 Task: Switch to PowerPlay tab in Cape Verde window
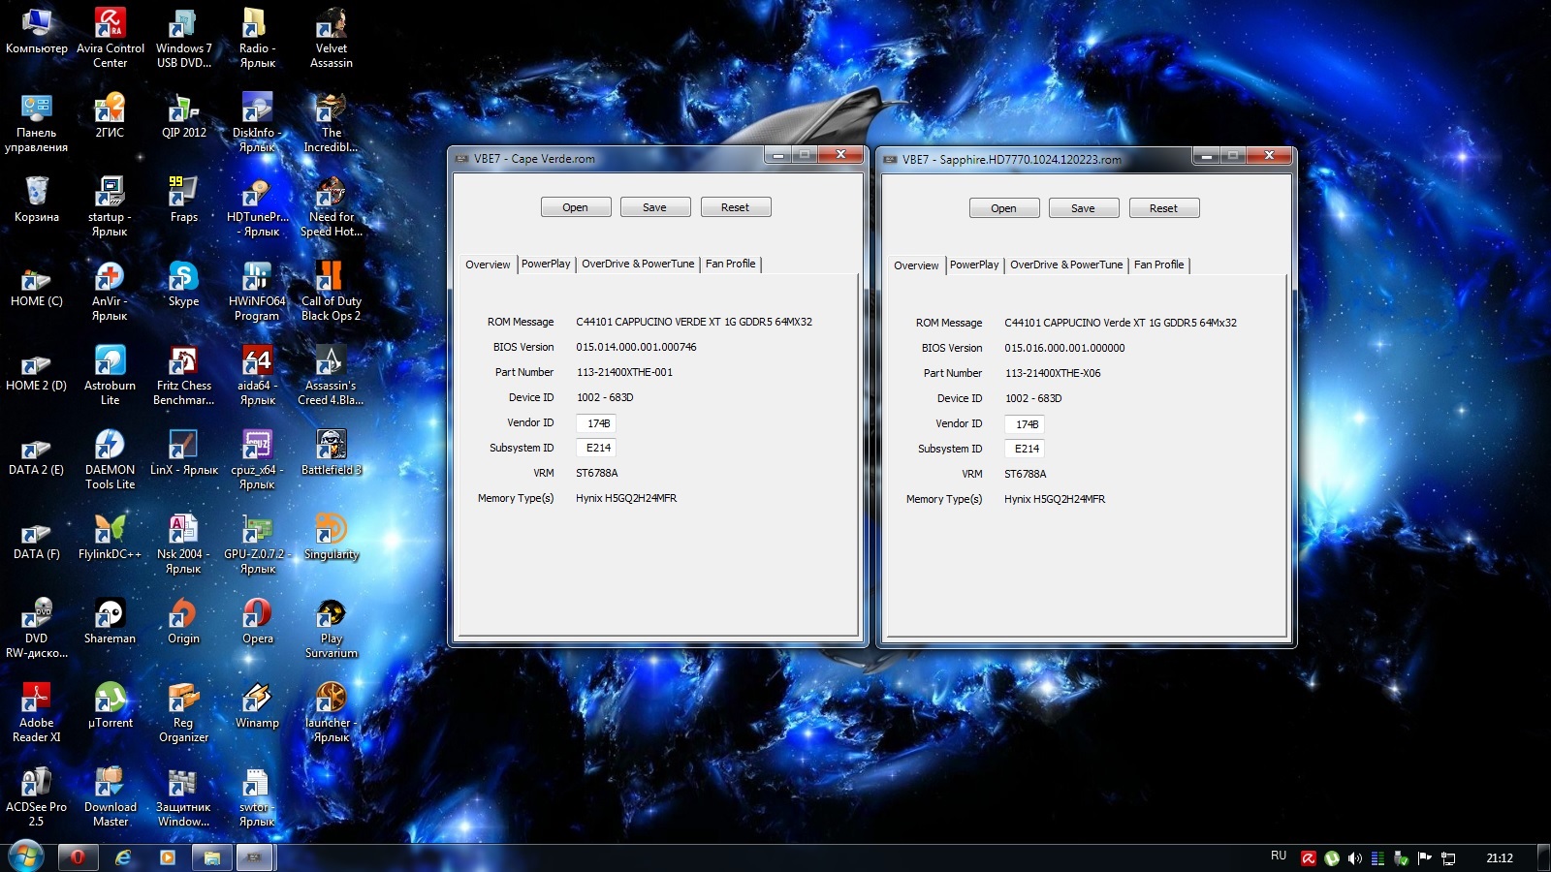pos(546,264)
